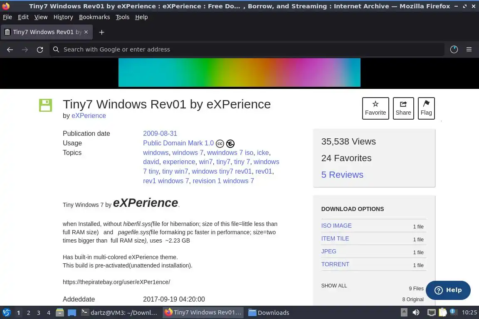
Task: Close the Tiny7 Windows Rev01 tab
Action: [86, 32]
